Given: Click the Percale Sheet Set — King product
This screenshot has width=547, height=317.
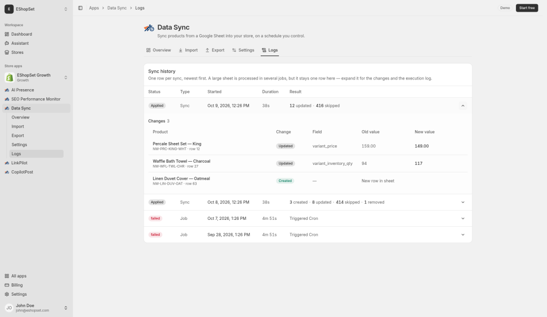Looking at the screenshot, I should click(x=177, y=144).
